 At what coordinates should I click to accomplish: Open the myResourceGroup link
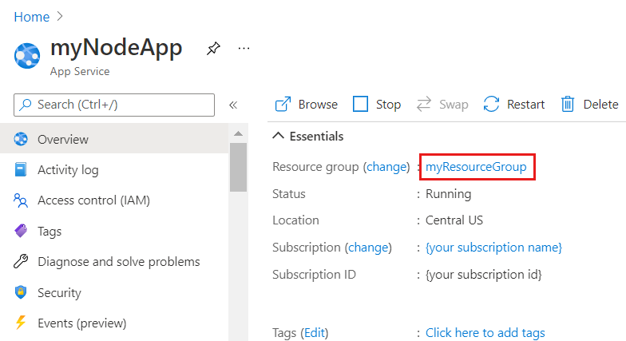pos(476,167)
